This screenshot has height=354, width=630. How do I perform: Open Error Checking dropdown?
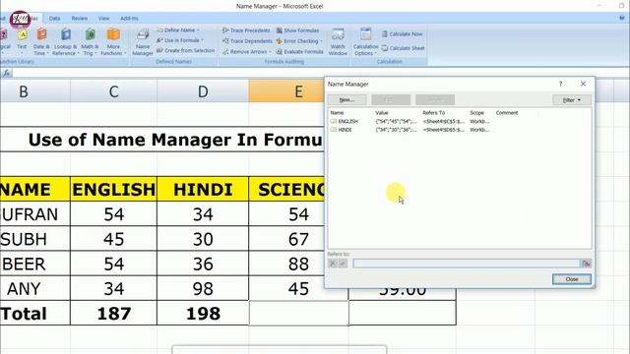click(x=299, y=41)
